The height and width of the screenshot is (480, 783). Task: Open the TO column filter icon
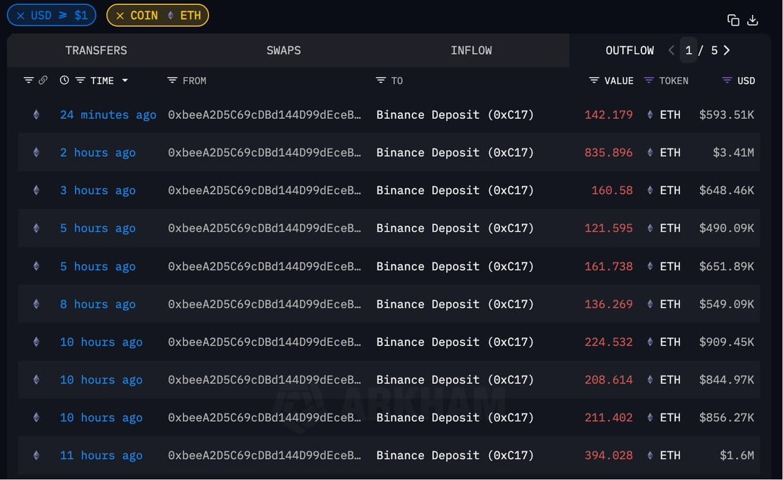pos(381,80)
